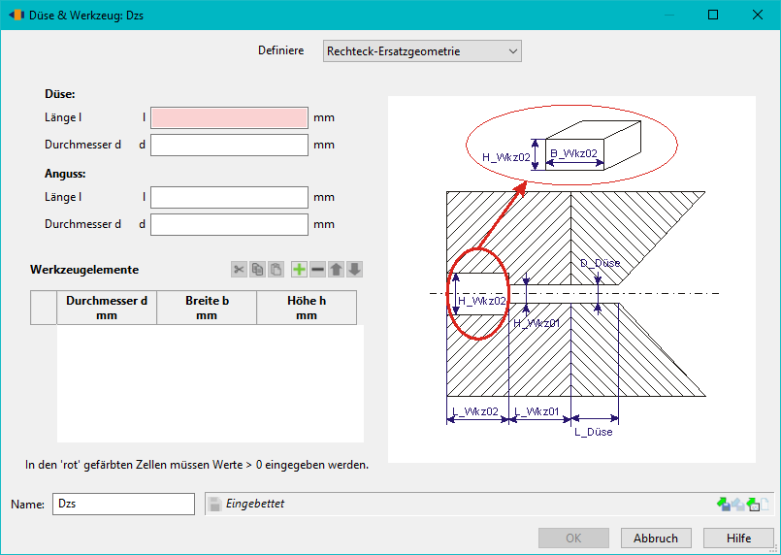Click the Abbruch button
The image size is (781, 555).
click(x=656, y=539)
